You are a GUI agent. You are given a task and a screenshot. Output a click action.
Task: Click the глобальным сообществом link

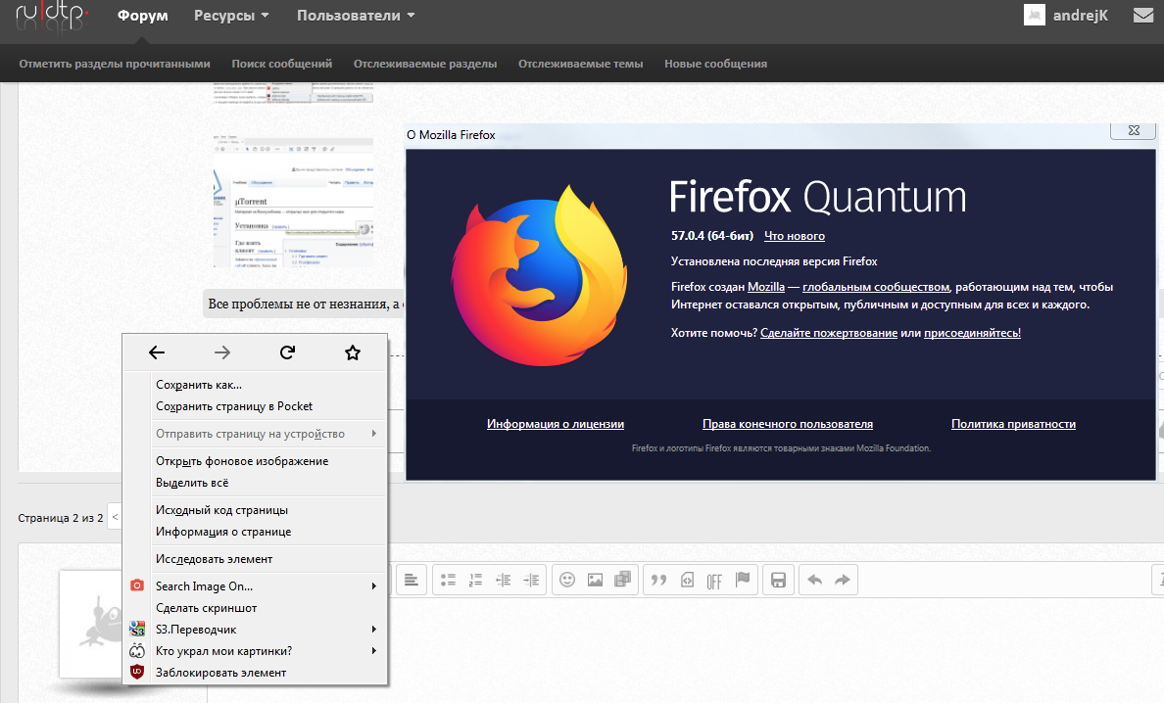[x=876, y=287]
